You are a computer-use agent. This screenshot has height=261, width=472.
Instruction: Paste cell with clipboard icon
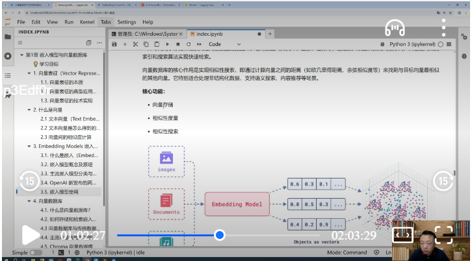coord(157,44)
